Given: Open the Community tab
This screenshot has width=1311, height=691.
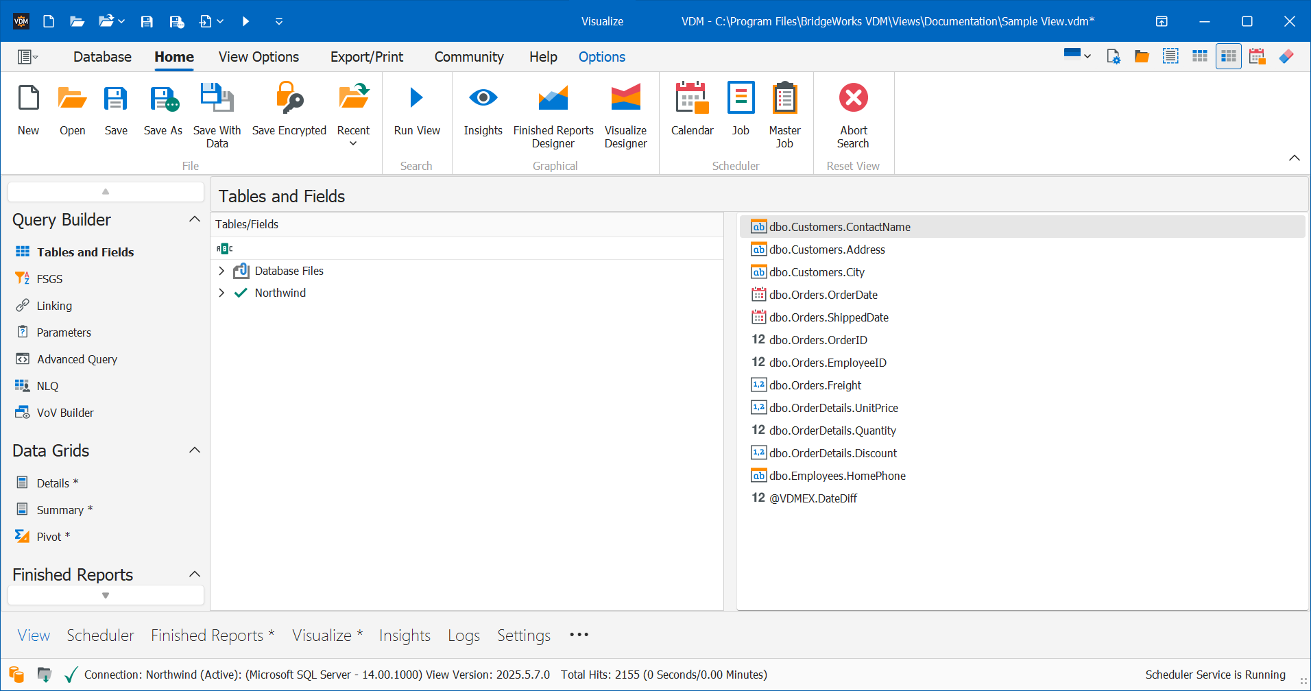Looking at the screenshot, I should (469, 57).
